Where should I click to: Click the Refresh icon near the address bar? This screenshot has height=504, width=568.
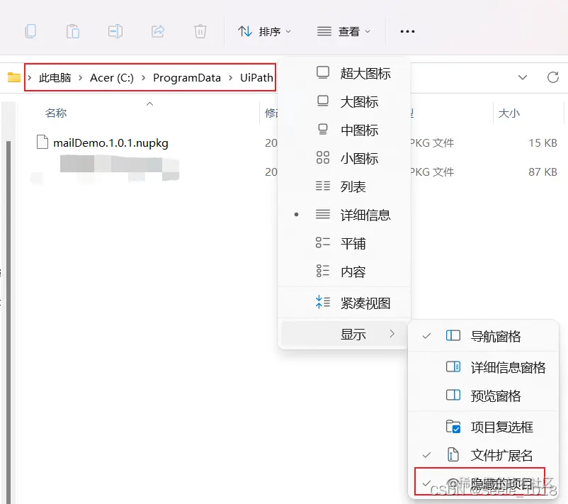[553, 78]
